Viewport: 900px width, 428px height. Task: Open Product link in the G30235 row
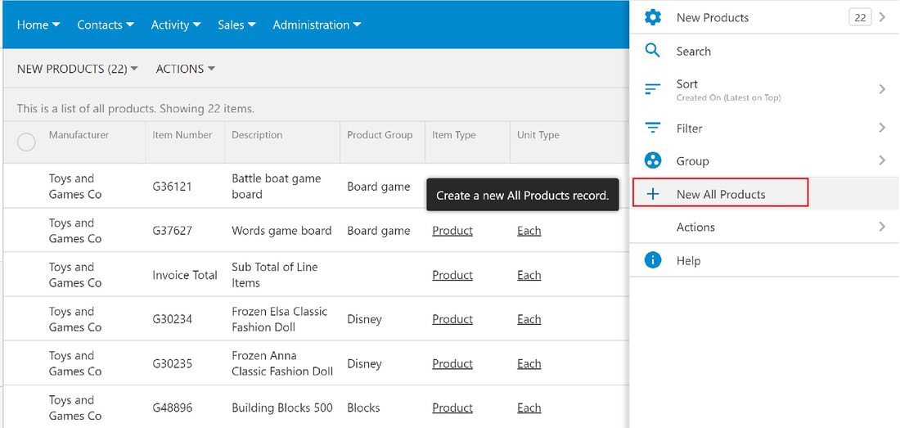click(452, 363)
